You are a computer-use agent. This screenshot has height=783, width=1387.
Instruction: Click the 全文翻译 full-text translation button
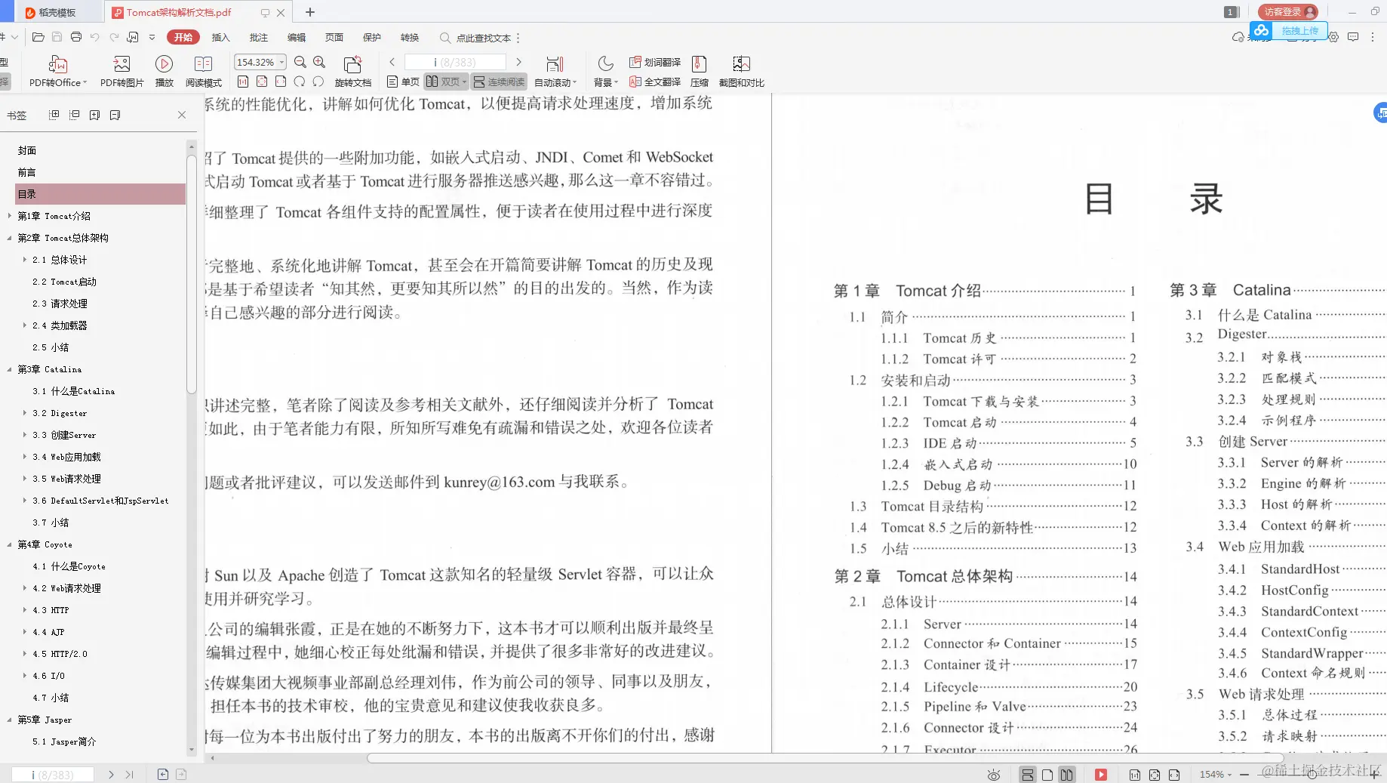pos(655,82)
